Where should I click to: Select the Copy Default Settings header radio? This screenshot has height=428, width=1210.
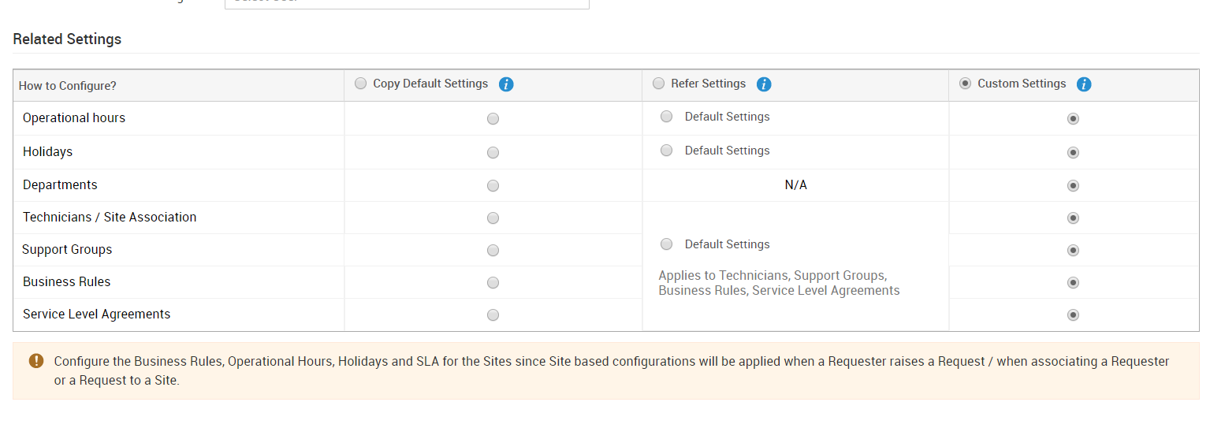(x=361, y=84)
